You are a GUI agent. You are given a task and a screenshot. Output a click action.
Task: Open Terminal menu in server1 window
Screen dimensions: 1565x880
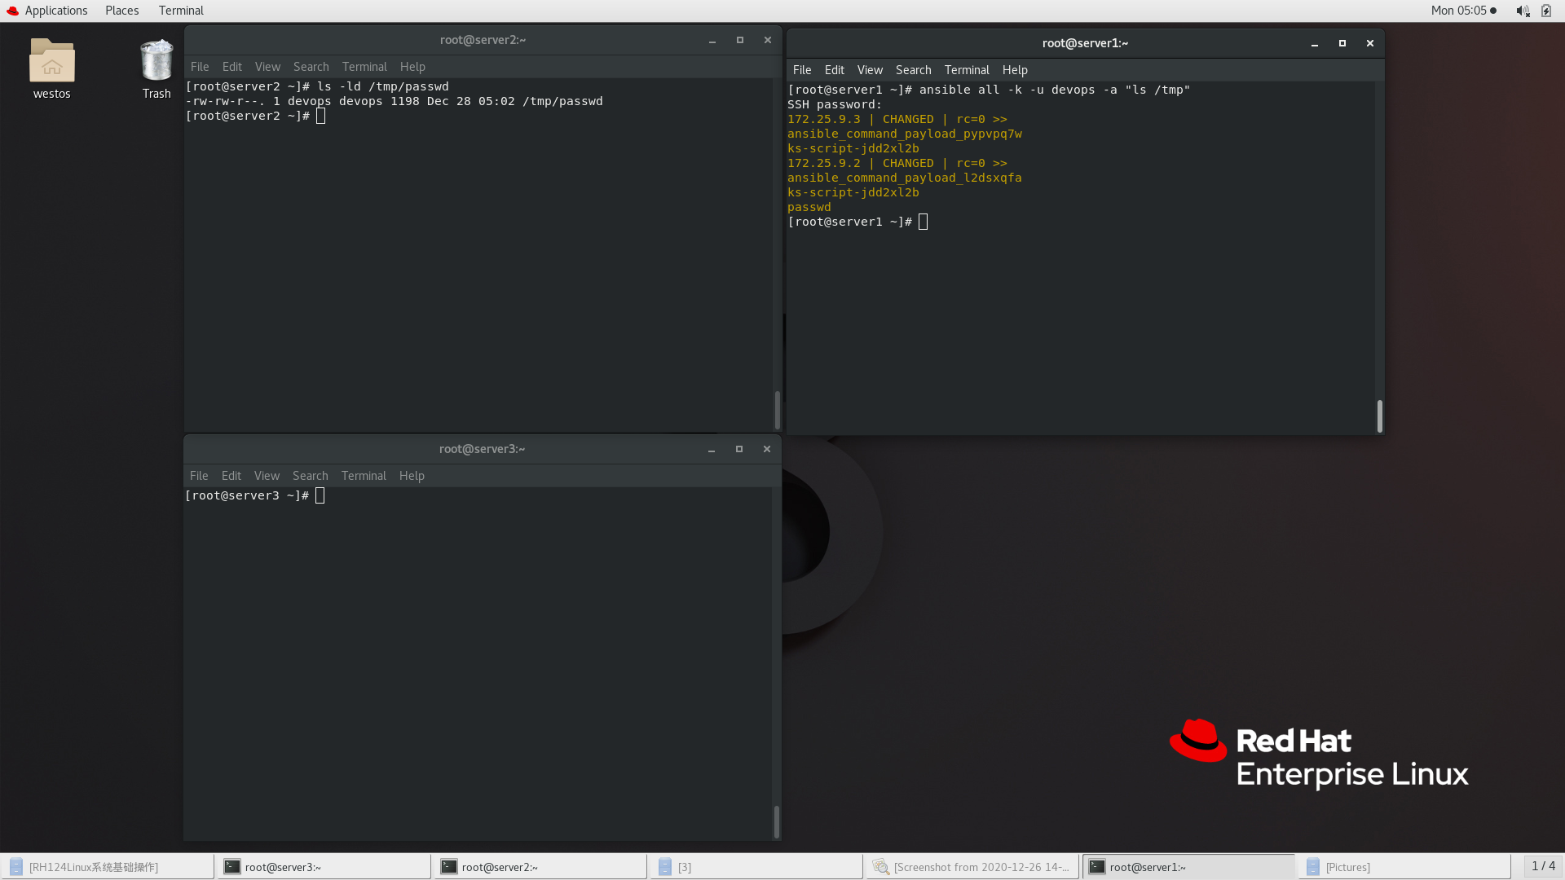coord(967,70)
